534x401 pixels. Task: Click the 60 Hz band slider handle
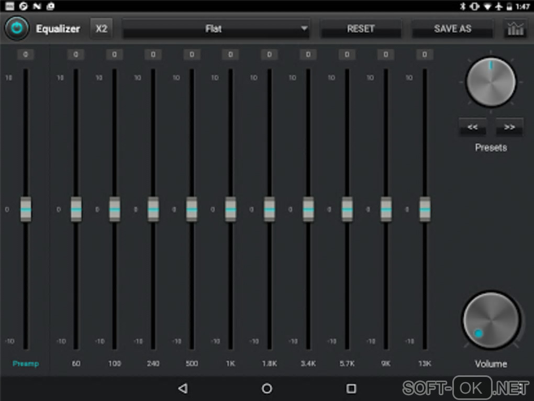76,209
